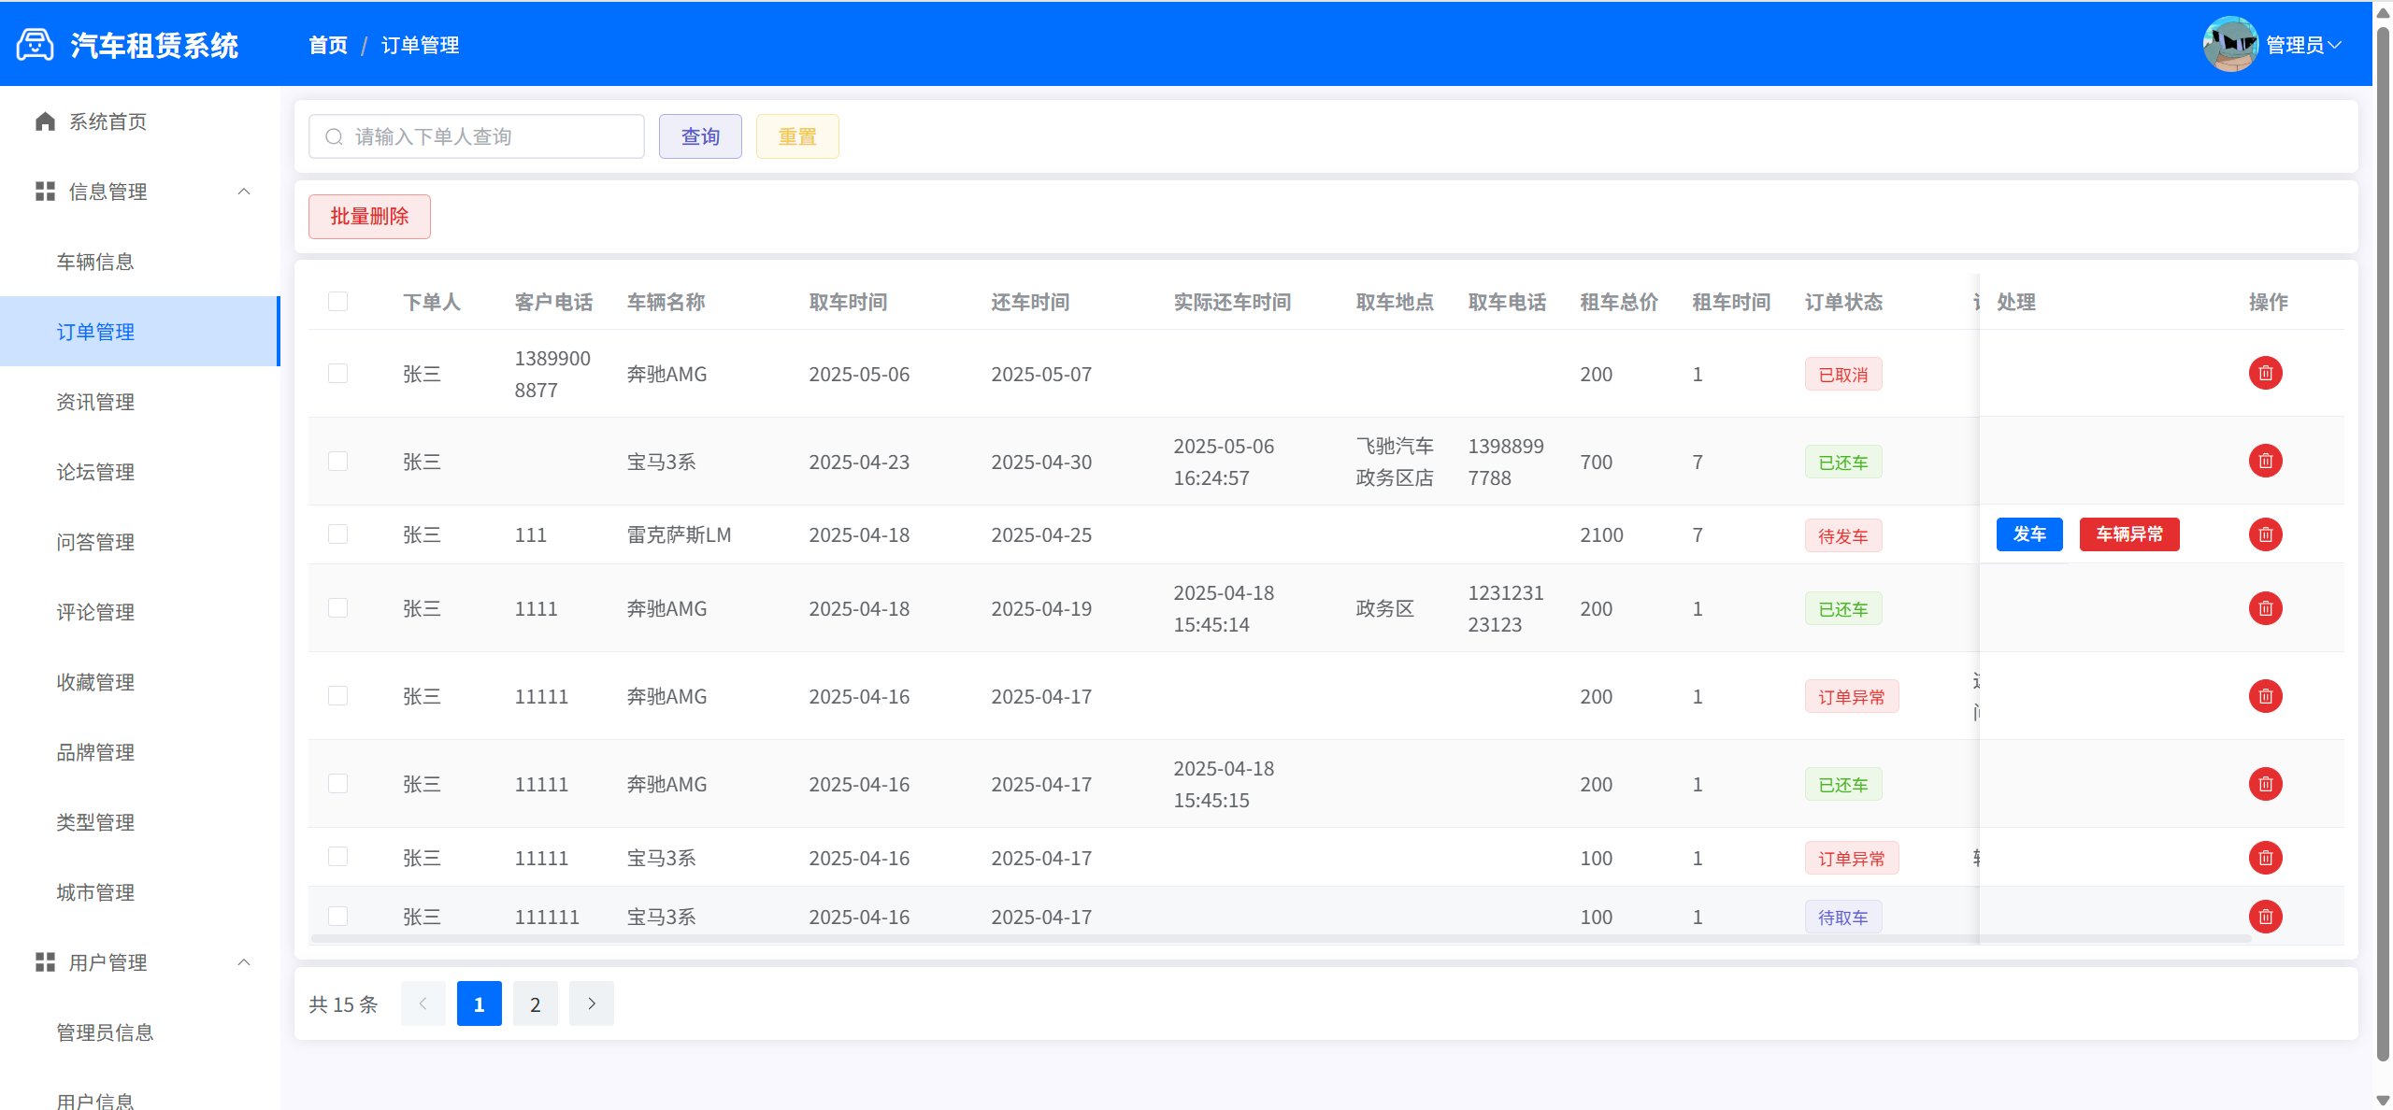Click trash icon for the 待取车 宝马3系 order

2265,917
